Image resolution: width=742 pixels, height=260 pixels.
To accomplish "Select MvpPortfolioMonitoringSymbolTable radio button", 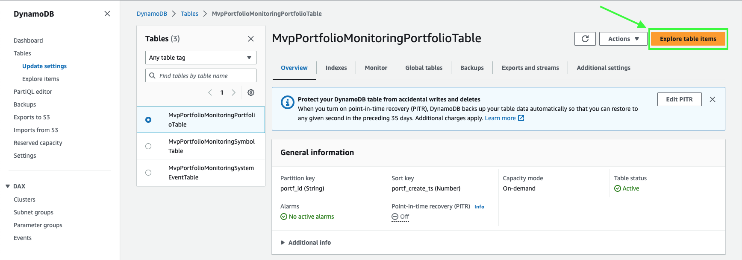I will (x=148, y=146).
